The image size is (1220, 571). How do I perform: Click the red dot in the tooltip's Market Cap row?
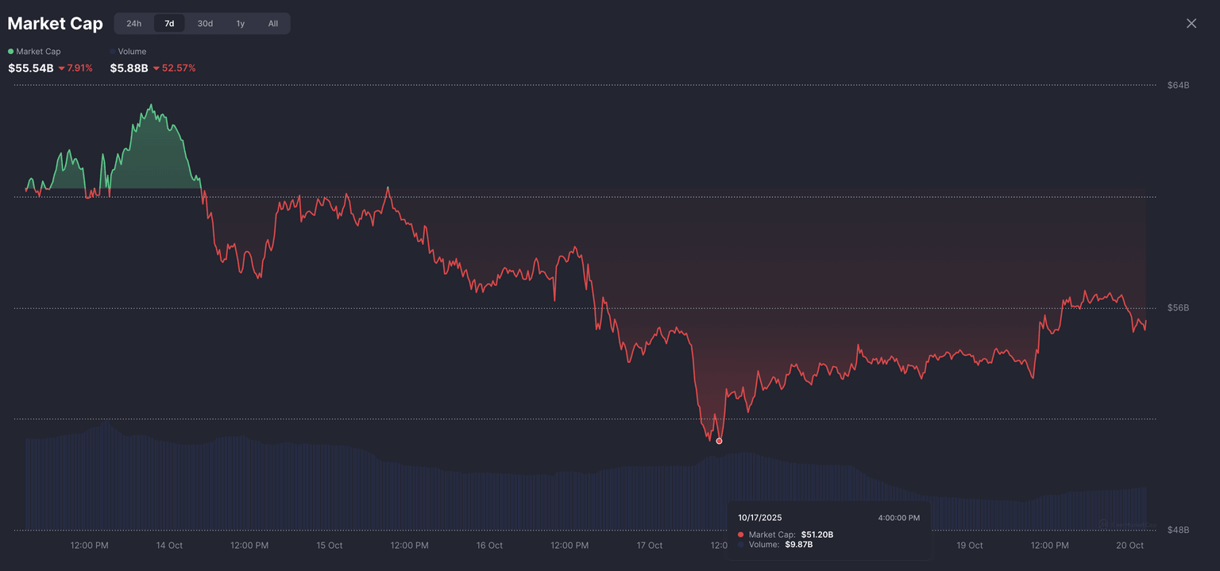point(741,534)
